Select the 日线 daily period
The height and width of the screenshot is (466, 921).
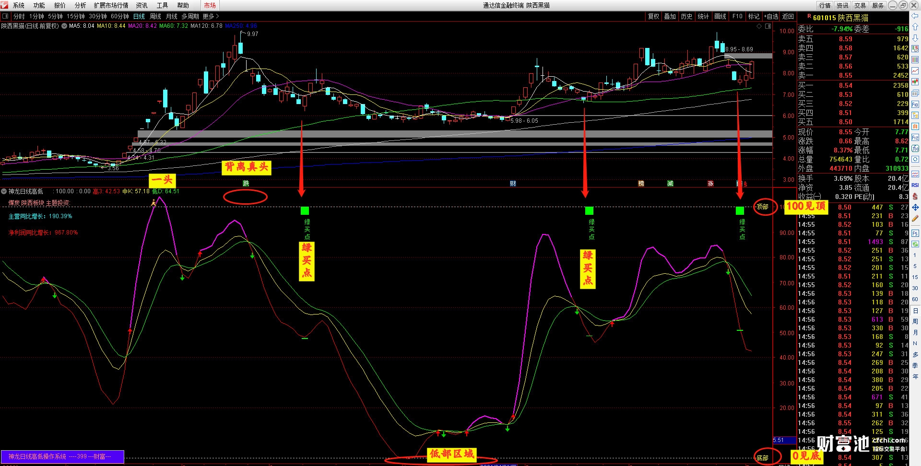(x=139, y=16)
